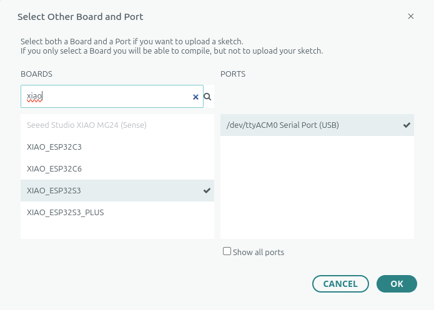
Task: Confirm the selection with OK
Action: tap(397, 284)
